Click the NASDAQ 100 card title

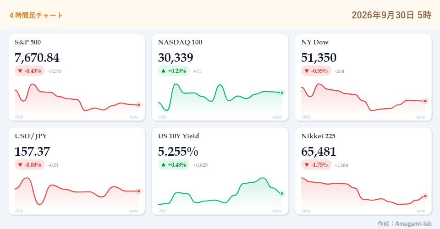[180, 42]
